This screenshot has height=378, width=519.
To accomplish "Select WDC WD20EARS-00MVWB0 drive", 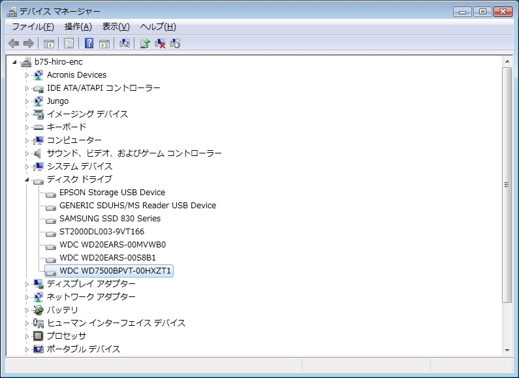I will point(112,245).
